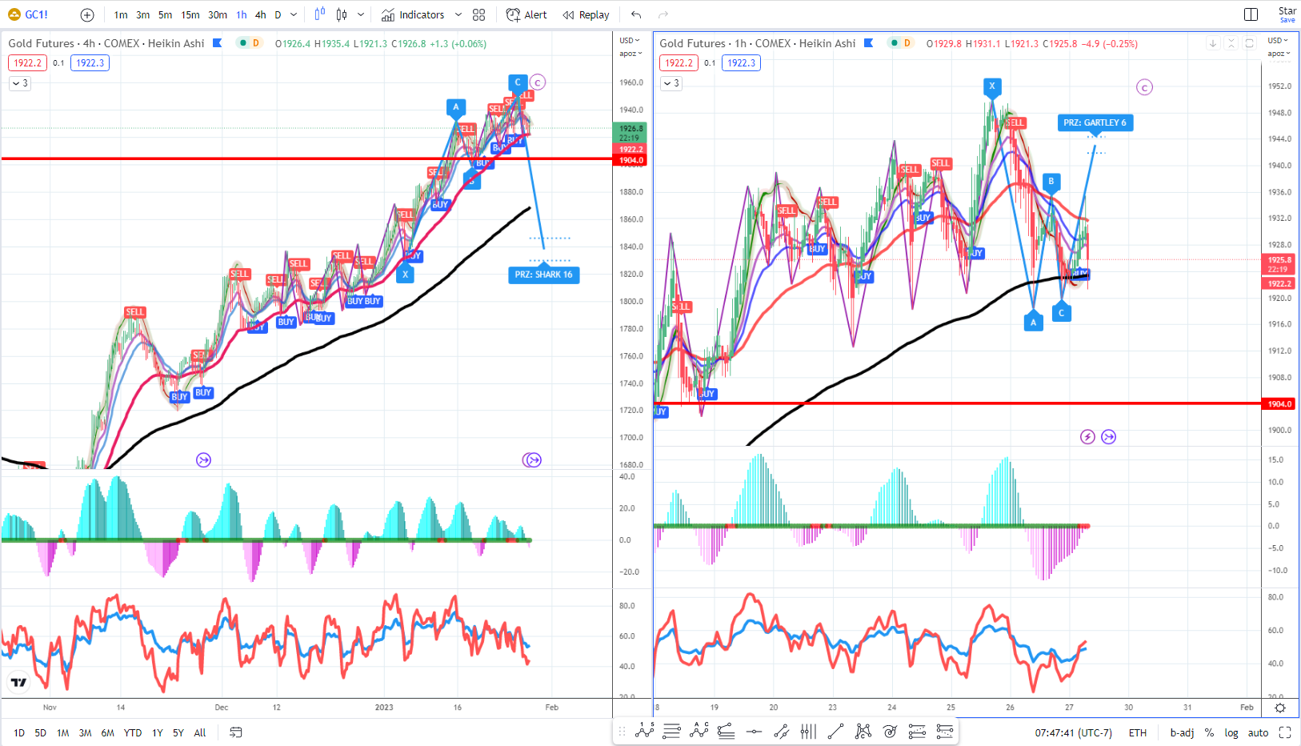The height and width of the screenshot is (746, 1301).
Task: Open the layout setup icon
Action: pos(1251,14)
